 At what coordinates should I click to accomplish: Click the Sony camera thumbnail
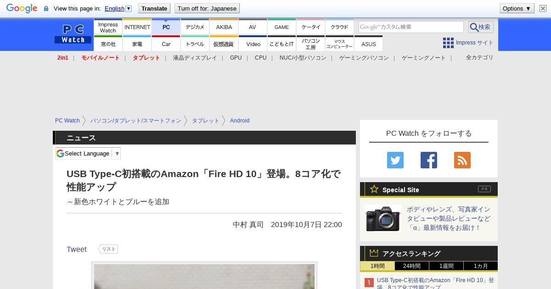(383, 218)
